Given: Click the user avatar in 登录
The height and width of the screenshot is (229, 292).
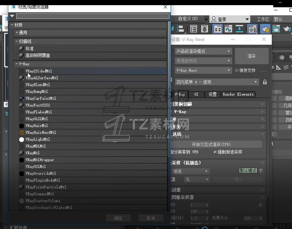Looking at the screenshot, I should [x=214, y=19].
